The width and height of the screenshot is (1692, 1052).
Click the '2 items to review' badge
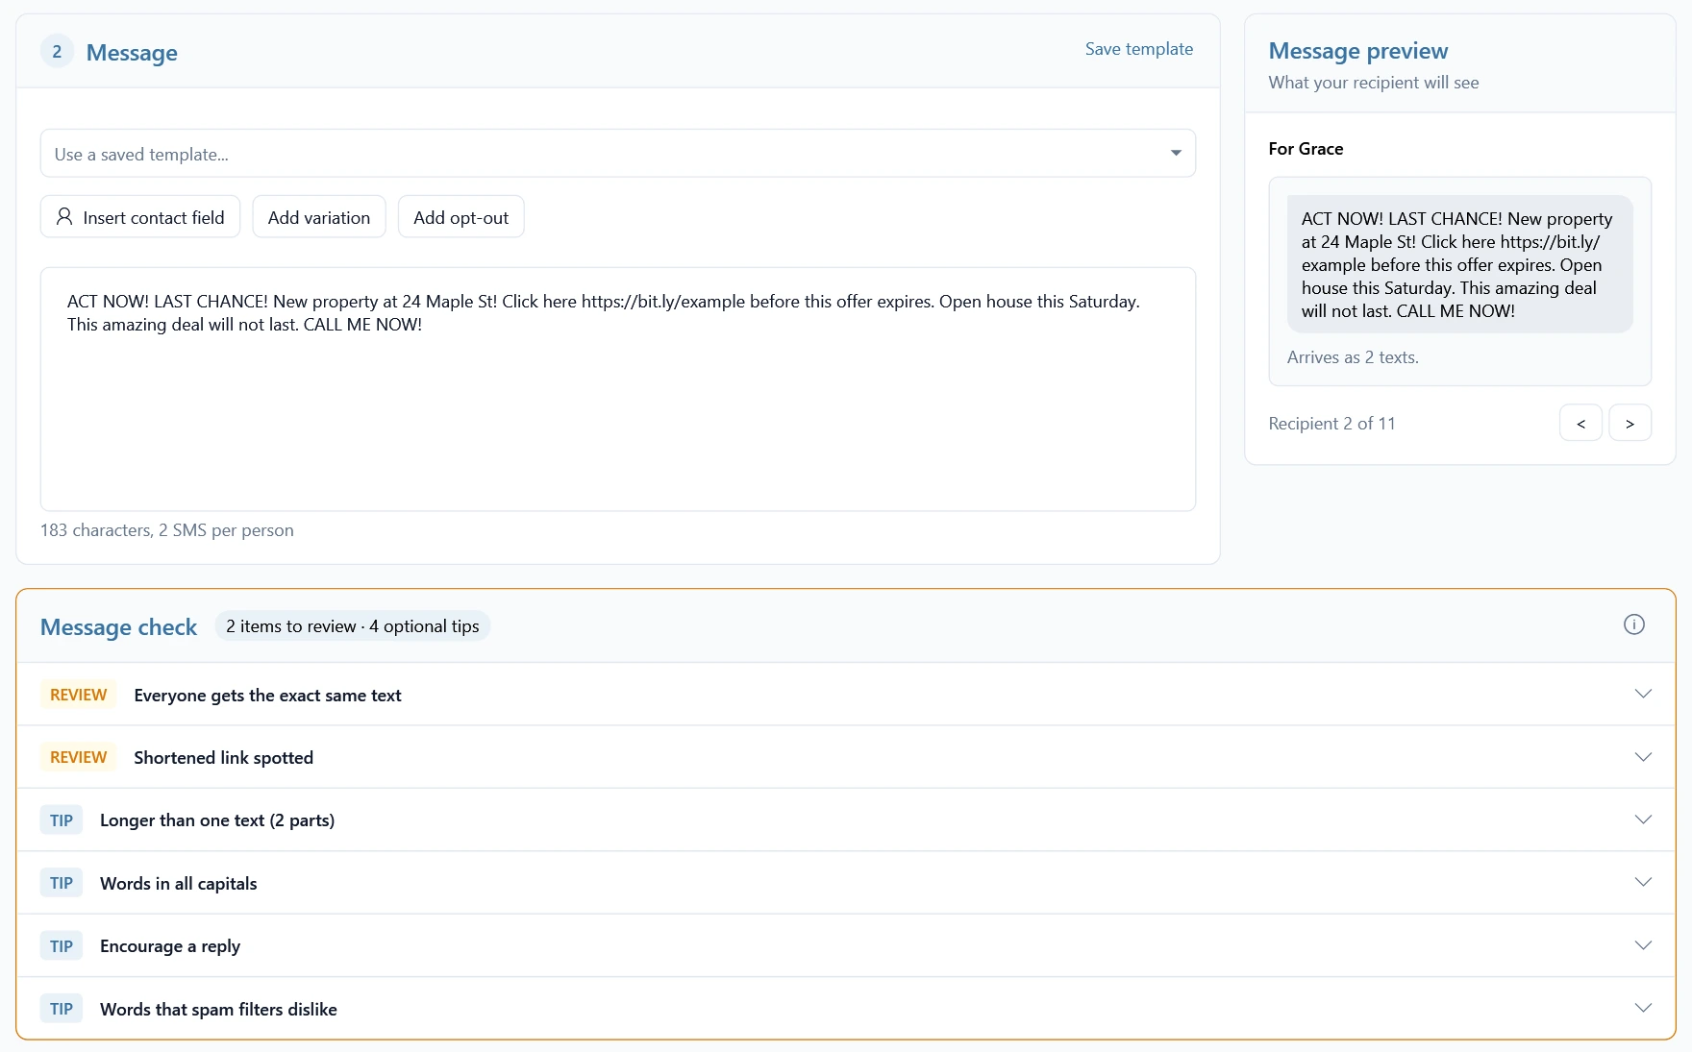click(353, 626)
